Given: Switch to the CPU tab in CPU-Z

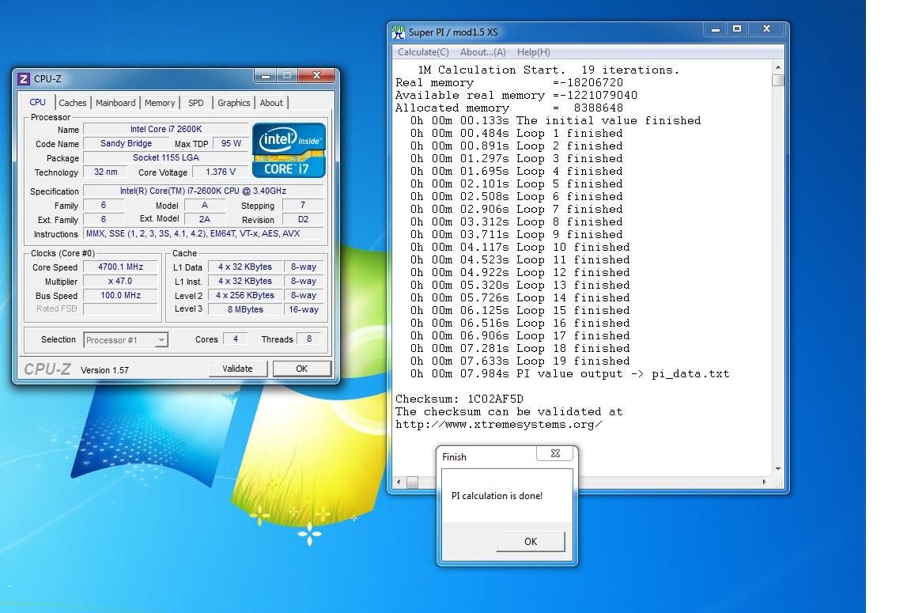Looking at the screenshot, I should (37, 102).
